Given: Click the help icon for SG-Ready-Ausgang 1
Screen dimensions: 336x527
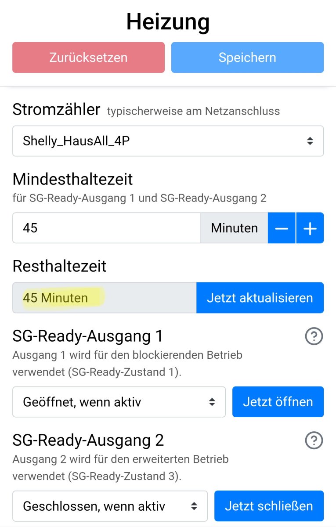Looking at the screenshot, I should (314, 337).
